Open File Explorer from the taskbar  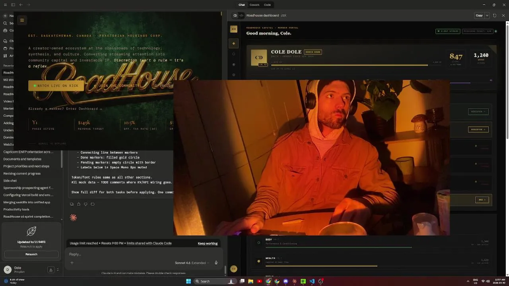point(251,281)
